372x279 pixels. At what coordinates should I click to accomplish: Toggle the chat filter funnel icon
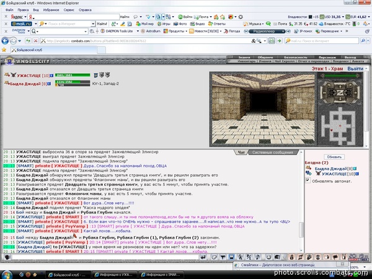[x=223, y=257]
